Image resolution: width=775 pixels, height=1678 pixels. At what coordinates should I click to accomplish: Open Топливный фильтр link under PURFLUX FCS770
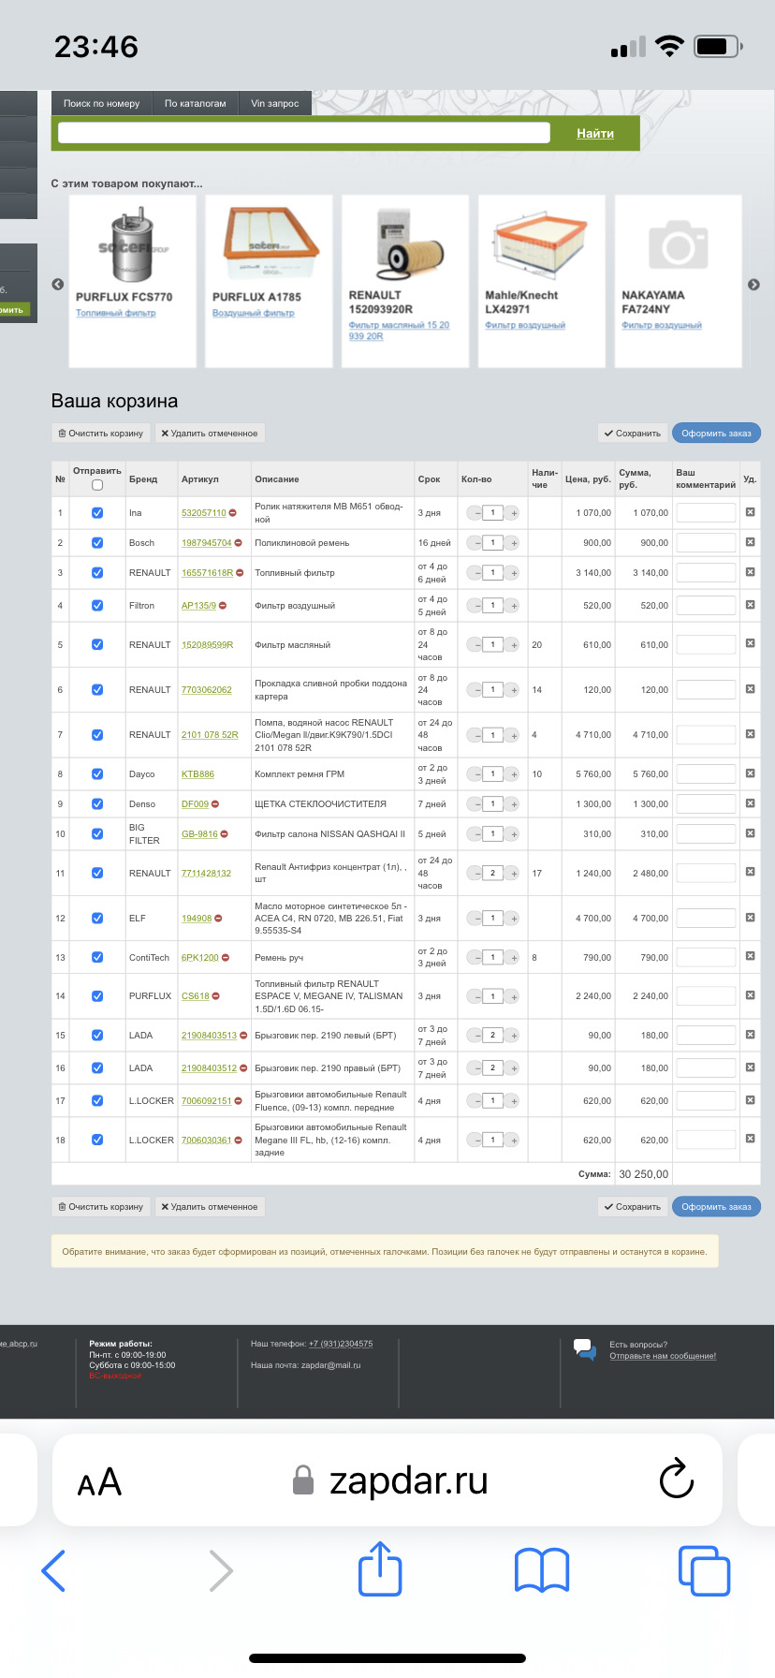pos(116,313)
